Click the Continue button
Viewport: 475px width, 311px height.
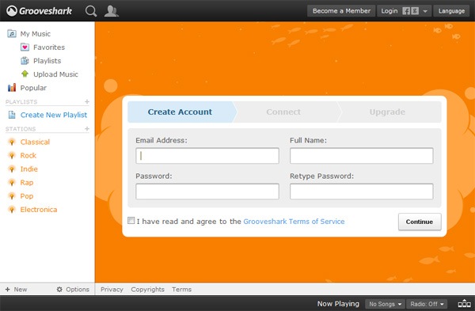click(x=420, y=222)
